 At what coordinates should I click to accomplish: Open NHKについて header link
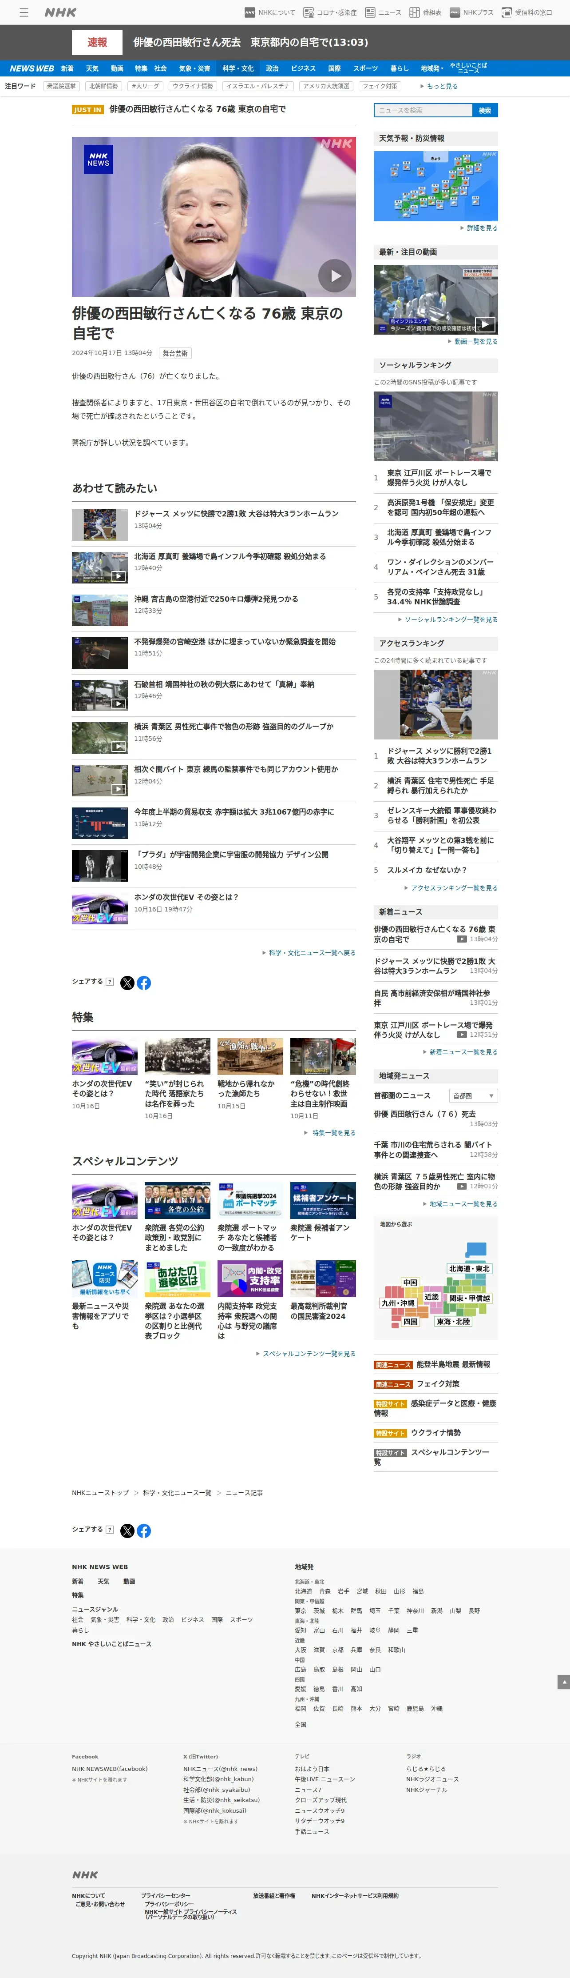tap(269, 12)
